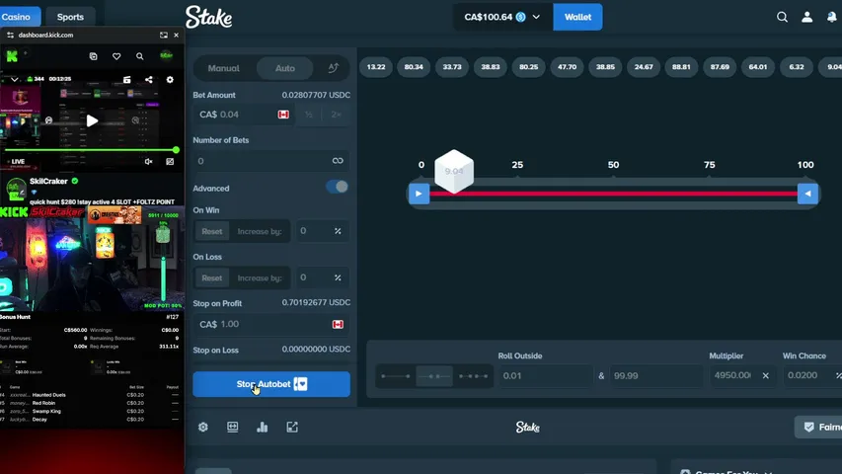Click the heart icon in Kick toolbar
Image resolution: width=842 pixels, height=474 pixels.
coord(116,56)
